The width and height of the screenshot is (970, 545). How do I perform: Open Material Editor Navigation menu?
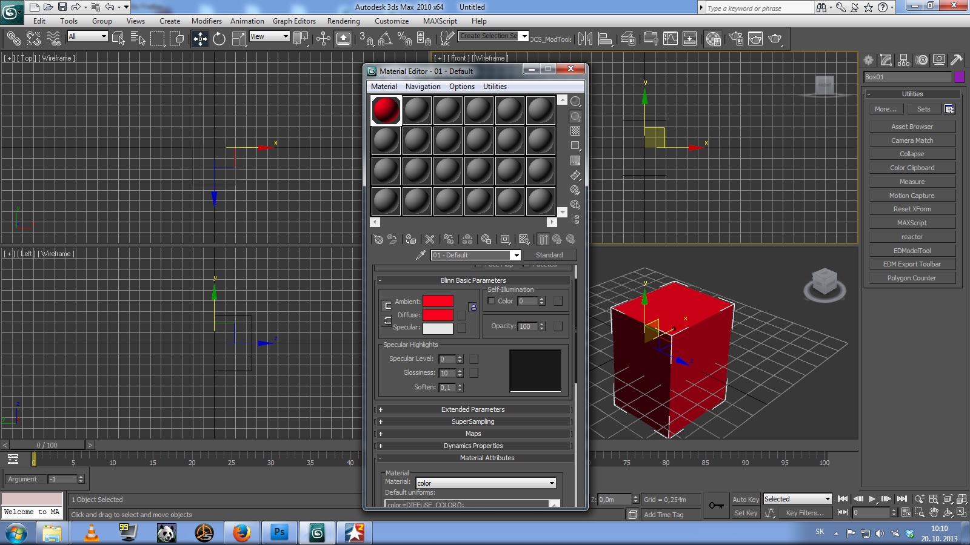(x=423, y=87)
